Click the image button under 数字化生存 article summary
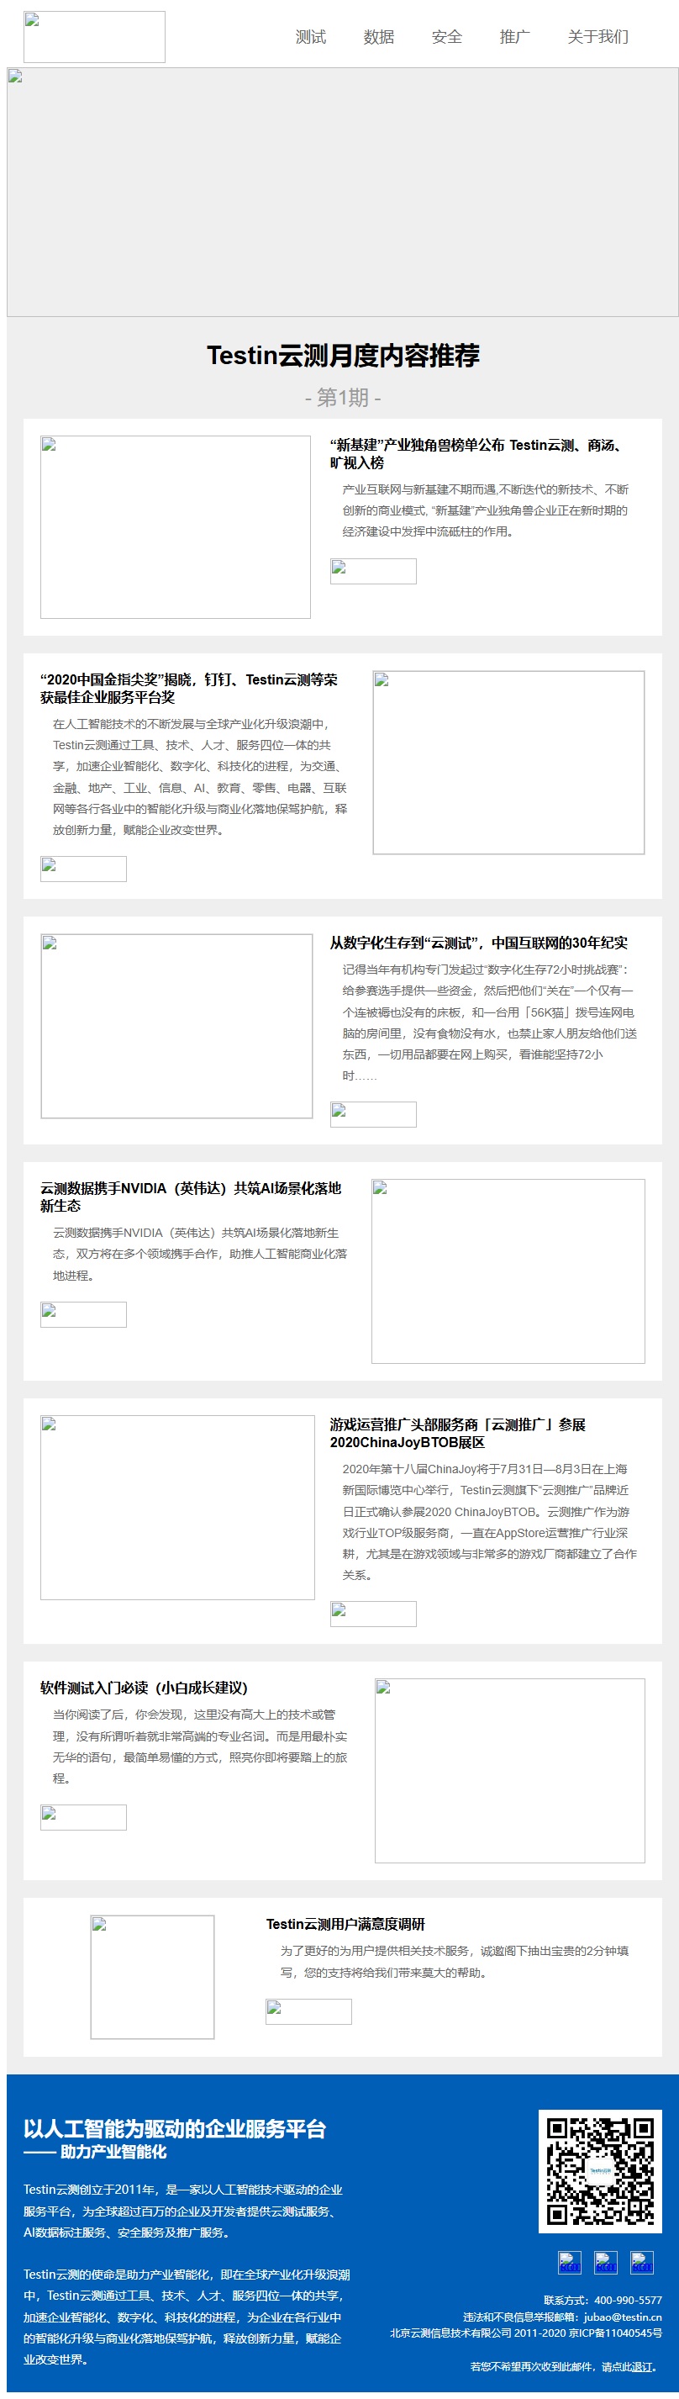This screenshot has height=2399, width=679. 373,1115
